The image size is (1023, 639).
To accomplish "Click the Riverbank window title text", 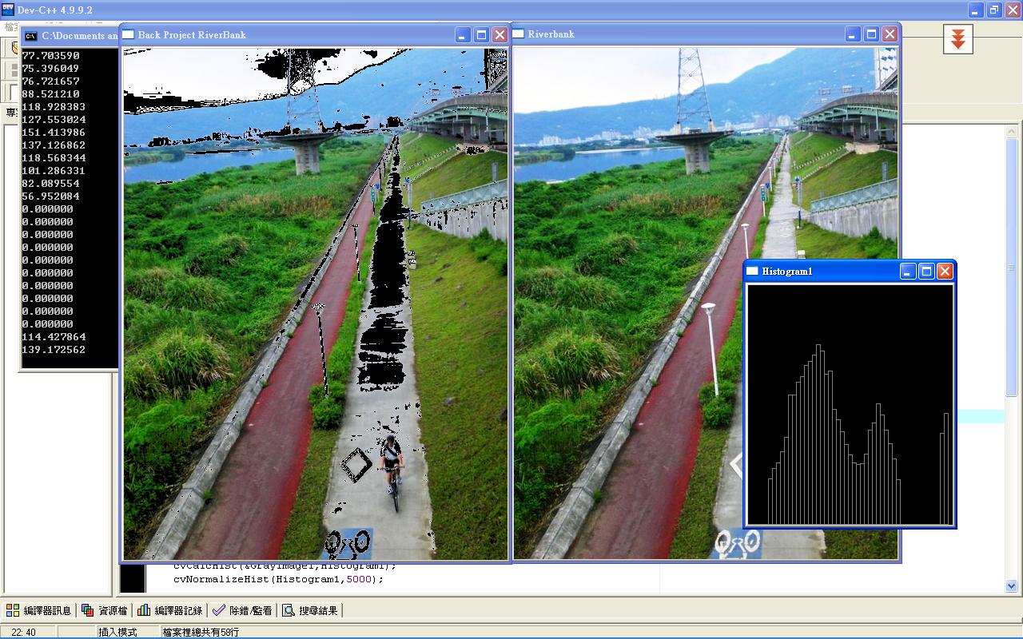I will [551, 34].
